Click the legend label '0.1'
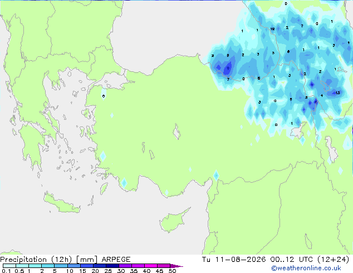The height and width of the screenshot is (273, 353). click(x=6, y=271)
